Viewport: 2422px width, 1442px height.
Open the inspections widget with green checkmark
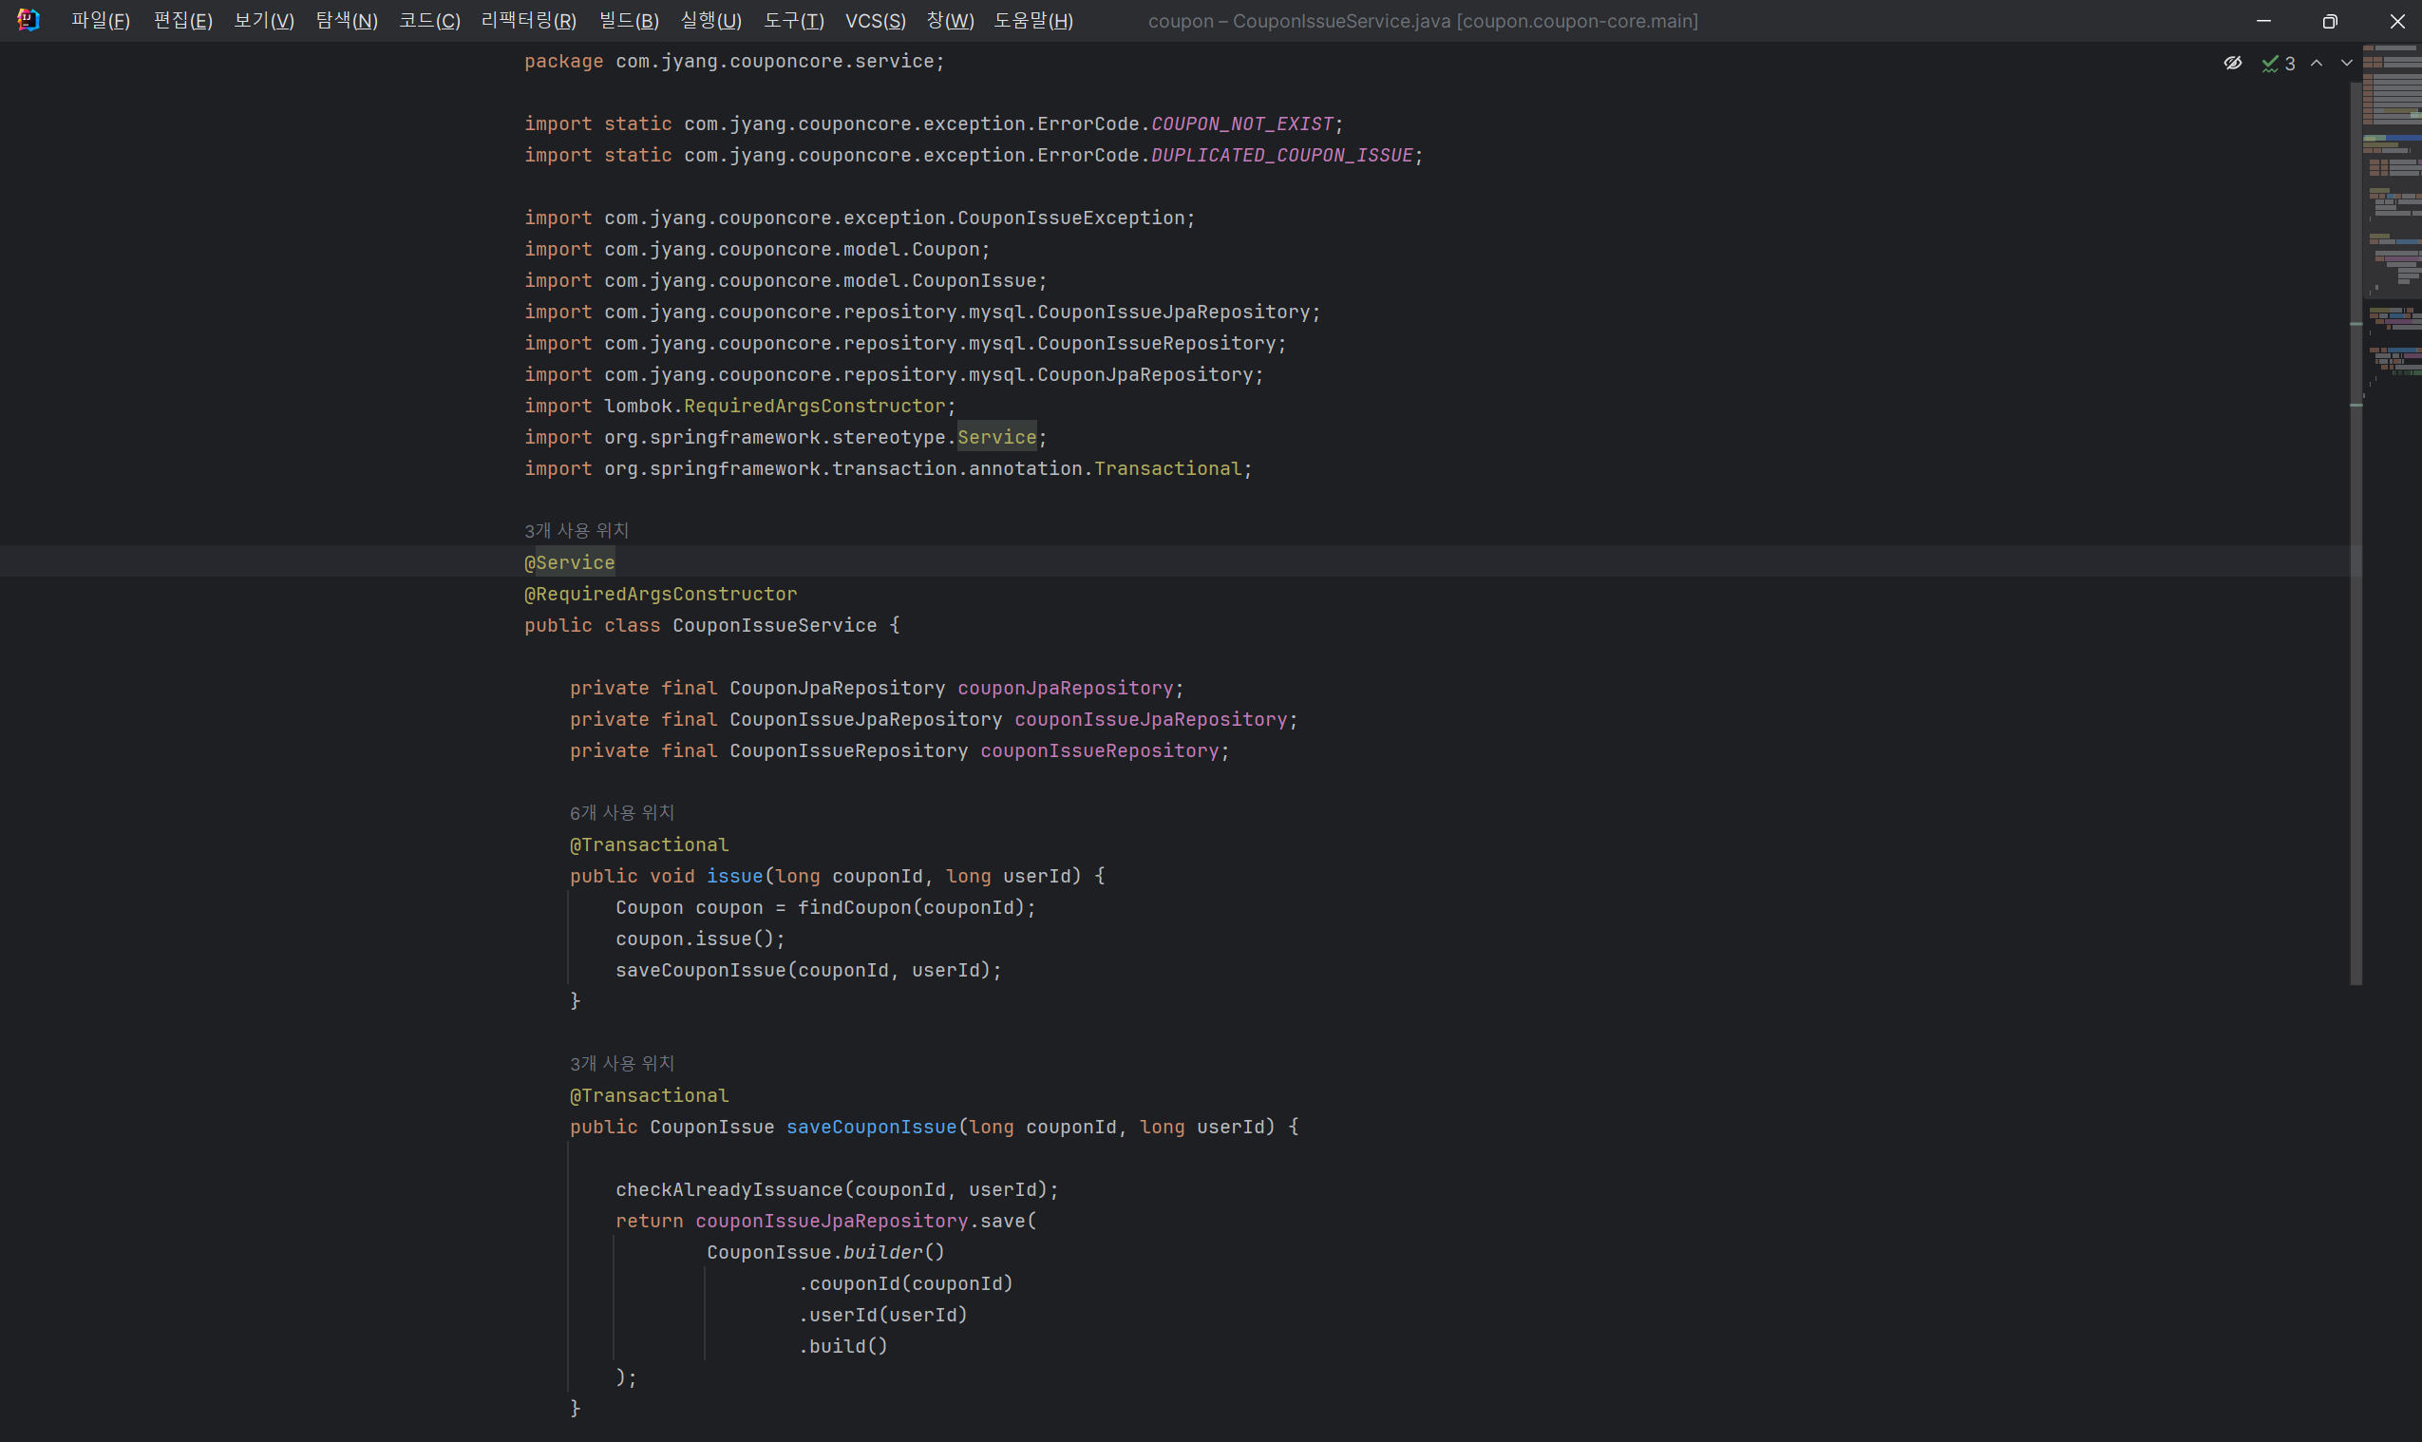pos(2278,63)
